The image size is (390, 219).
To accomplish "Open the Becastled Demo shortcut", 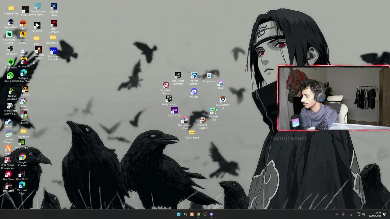I will (38, 53).
